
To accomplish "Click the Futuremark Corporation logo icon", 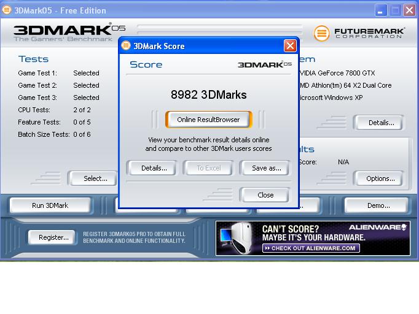I will [x=321, y=33].
